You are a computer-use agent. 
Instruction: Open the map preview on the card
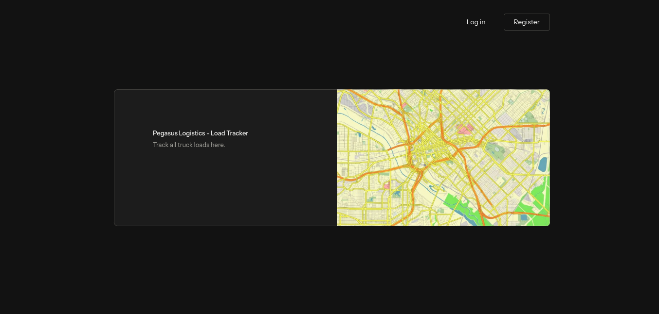pyautogui.click(x=443, y=158)
